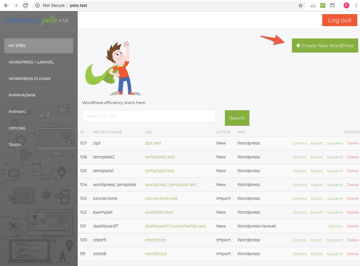Export the zip1 site
Screen dimensions: 360x266
[317, 143]
